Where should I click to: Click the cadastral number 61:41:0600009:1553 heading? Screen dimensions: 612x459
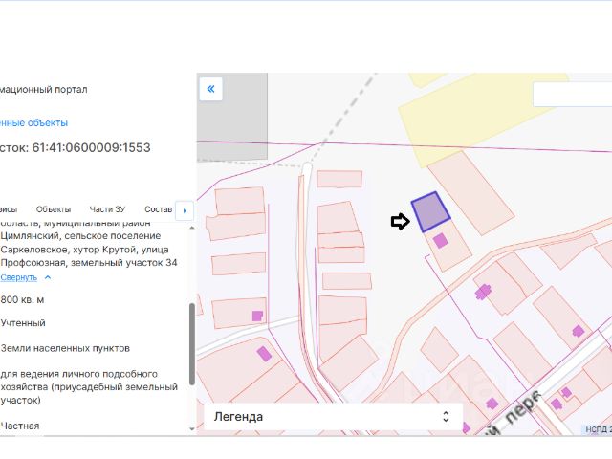75,148
